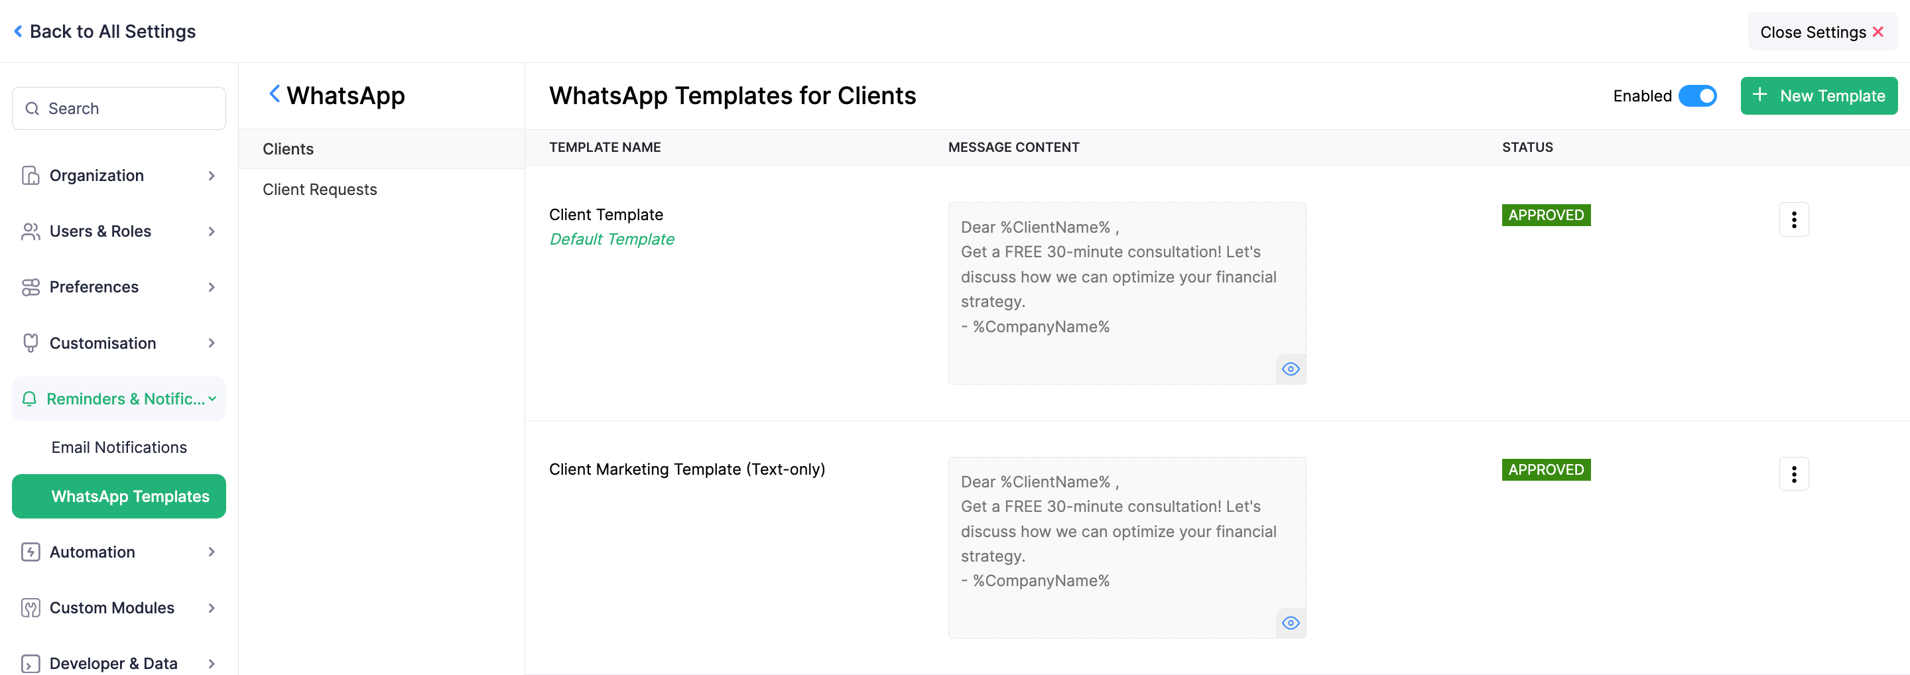Click the settings Search field
This screenshot has width=1910, height=675.
tap(119, 108)
